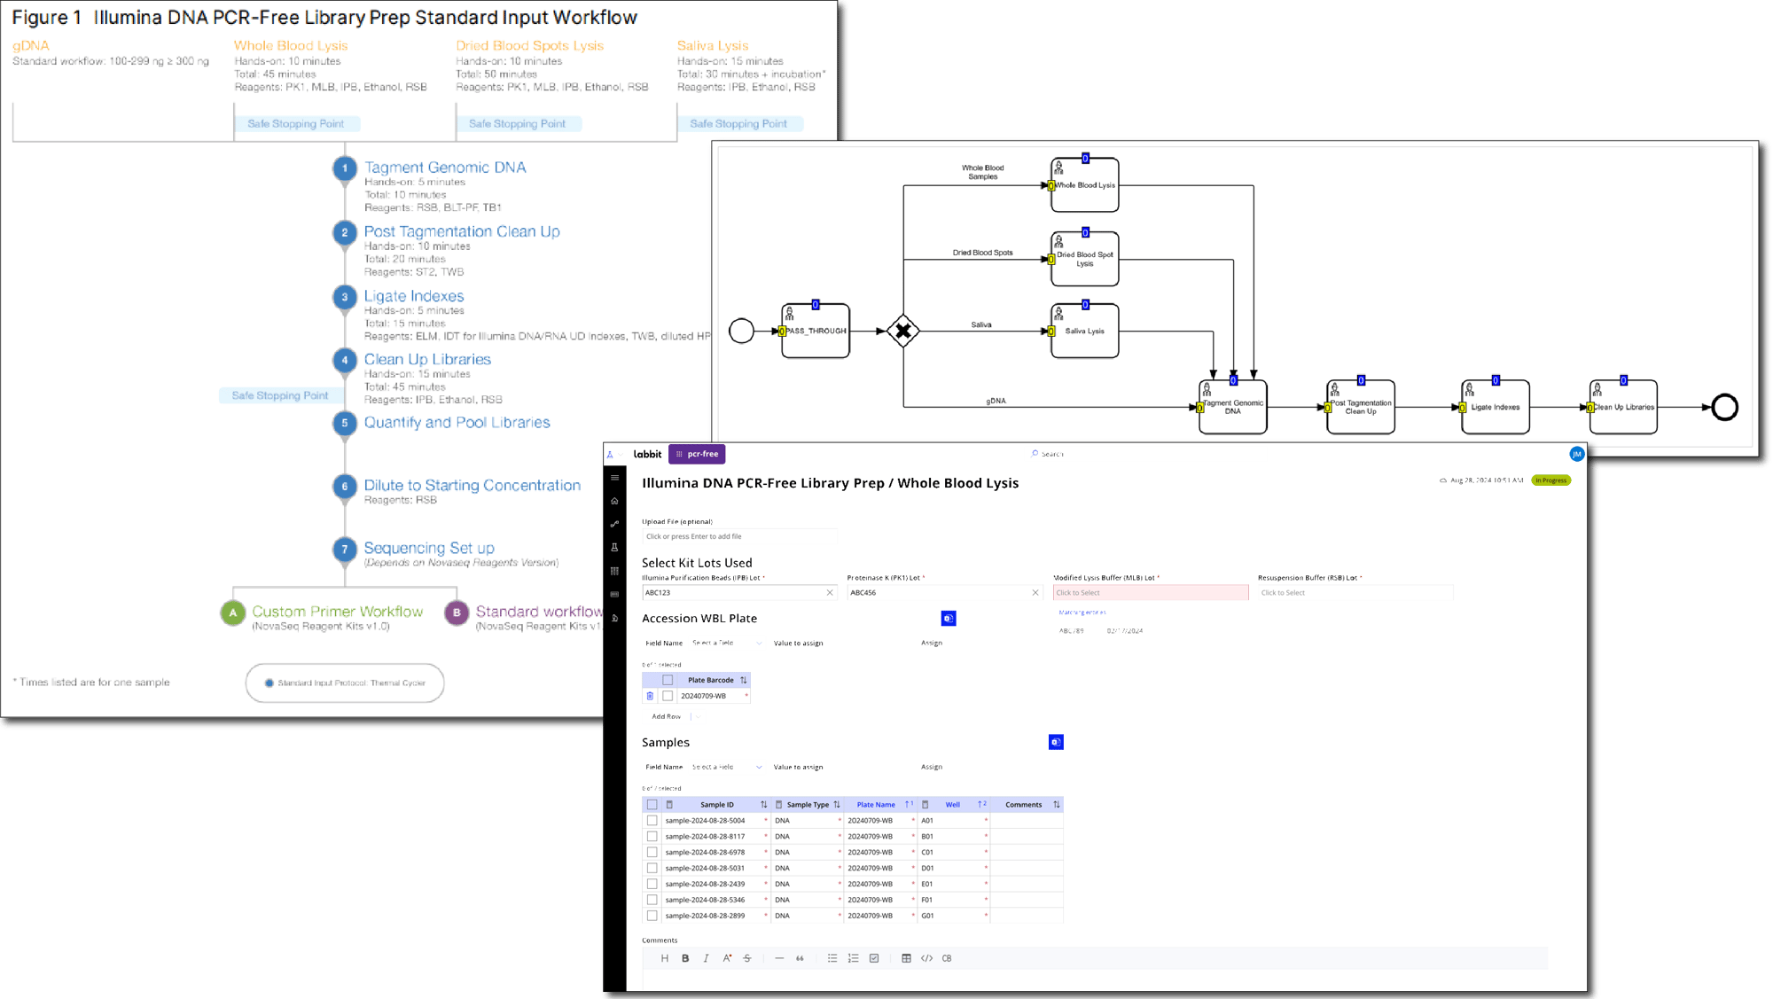1773x999 pixels.
Task: Delete the 20240709-WB plate row
Action: point(650,696)
